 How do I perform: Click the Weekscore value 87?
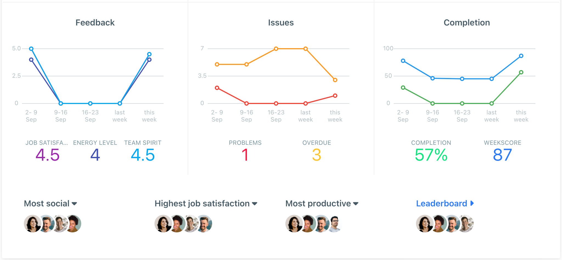502,155
